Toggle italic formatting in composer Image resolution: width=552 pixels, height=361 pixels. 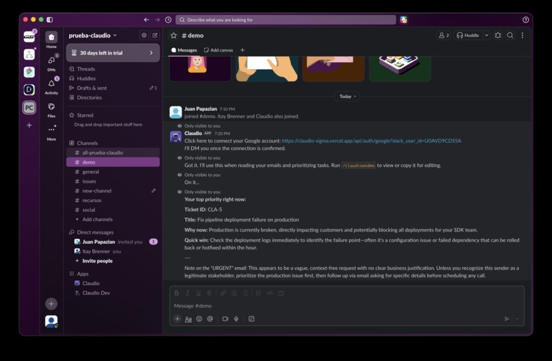(x=187, y=293)
